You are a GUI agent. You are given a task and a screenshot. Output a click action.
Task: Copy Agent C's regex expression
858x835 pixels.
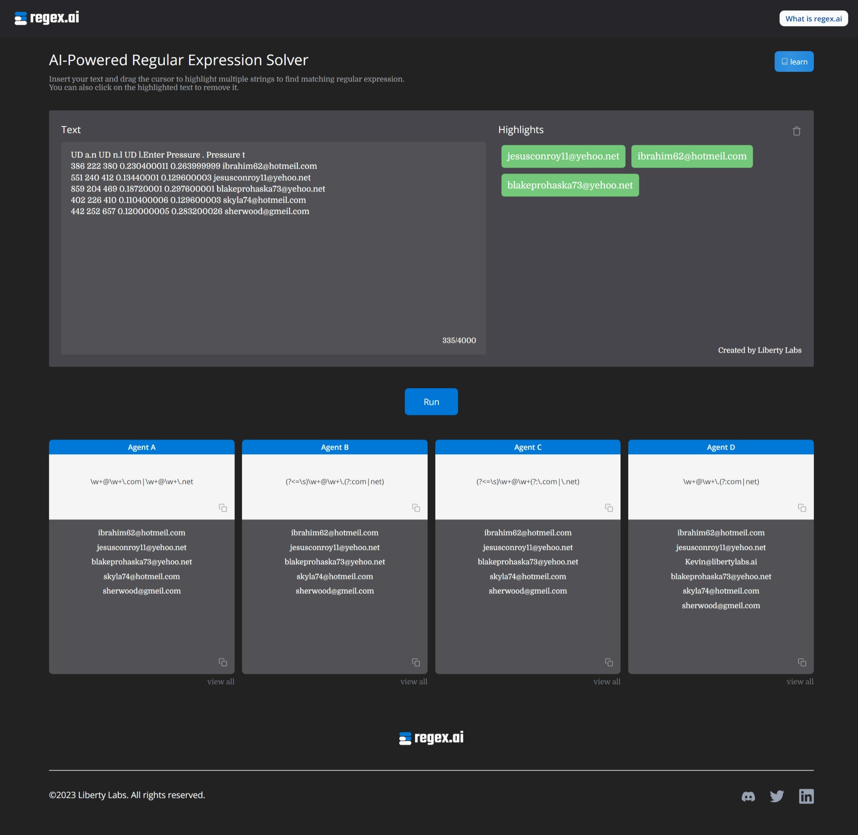coord(609,508)
